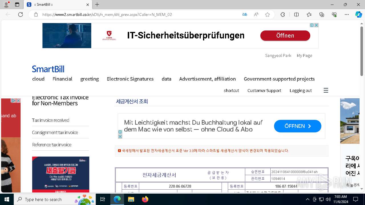365x205 pixels.
Task: Activate the read aloud icon
Action: coord(256,15)
